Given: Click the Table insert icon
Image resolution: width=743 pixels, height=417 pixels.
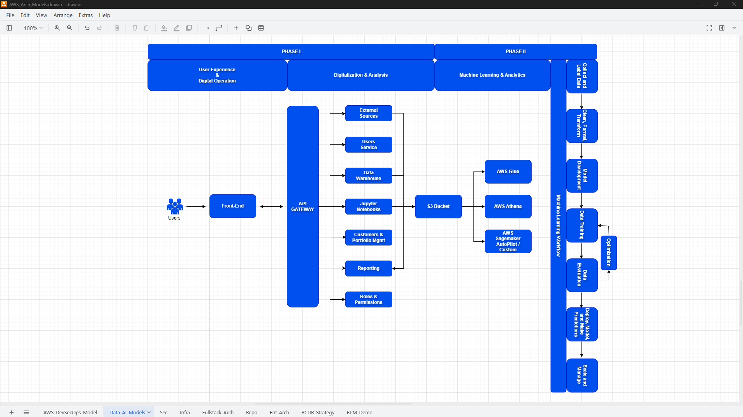Looking at the screenshot, I should click(261, 28).
